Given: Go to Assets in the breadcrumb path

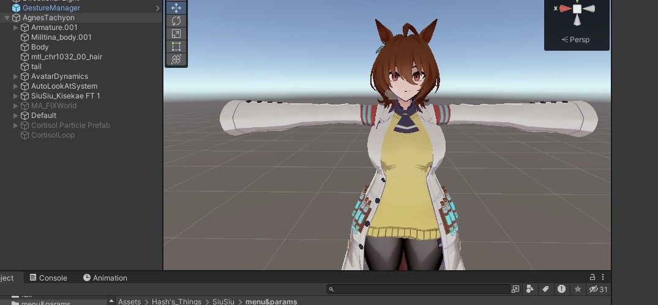Looking at the screenshot, I should tap(129, 302).
